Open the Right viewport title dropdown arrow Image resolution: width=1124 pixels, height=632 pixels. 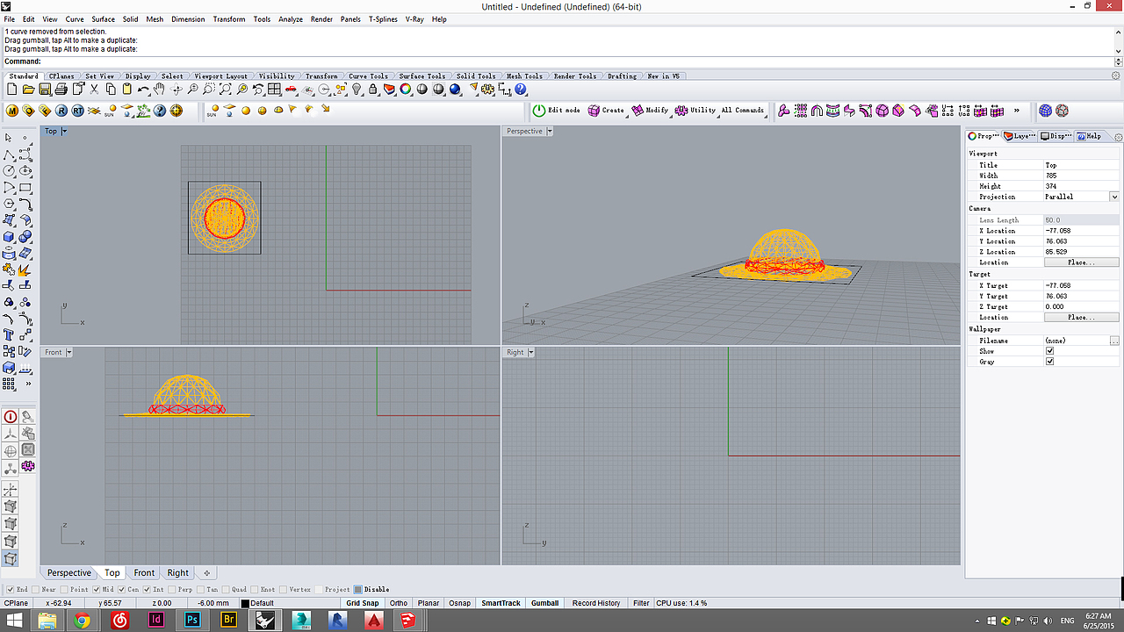click(530, 353)
